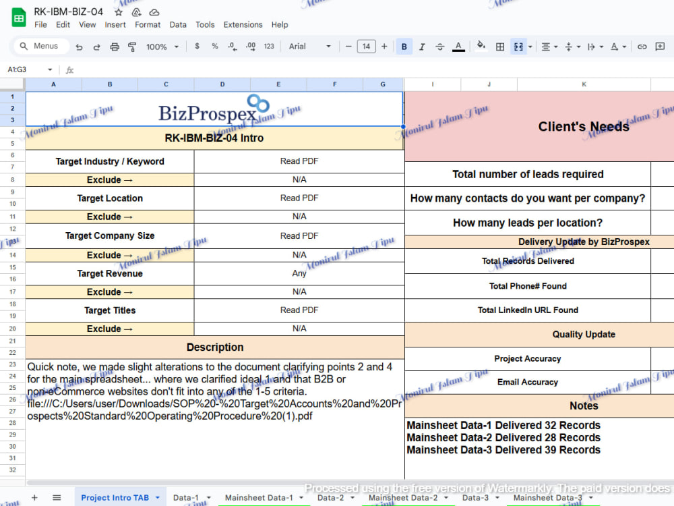Open vertical align dropdown
674x506 pixels.
[x=572, y=47]
